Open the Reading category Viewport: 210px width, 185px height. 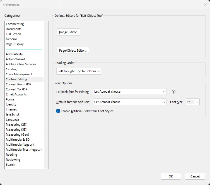tap(24, 155)
